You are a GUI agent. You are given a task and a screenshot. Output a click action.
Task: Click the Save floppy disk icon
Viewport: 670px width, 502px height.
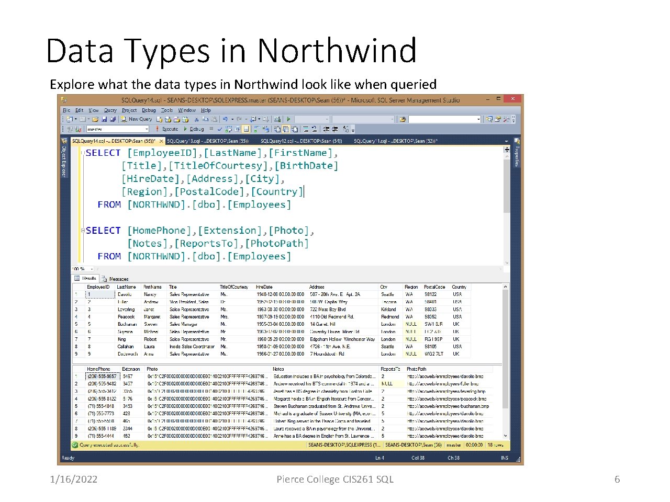pyautogui.click(x=104, y=119)
